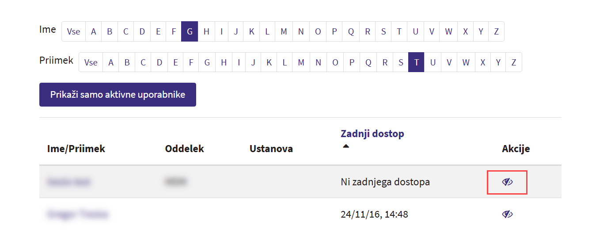
Task: Open the blurred user name in first row
Action: click(68, 182)
